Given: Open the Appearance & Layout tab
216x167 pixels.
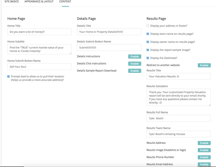Looking at the screenshot, I should tap(39, 2).
